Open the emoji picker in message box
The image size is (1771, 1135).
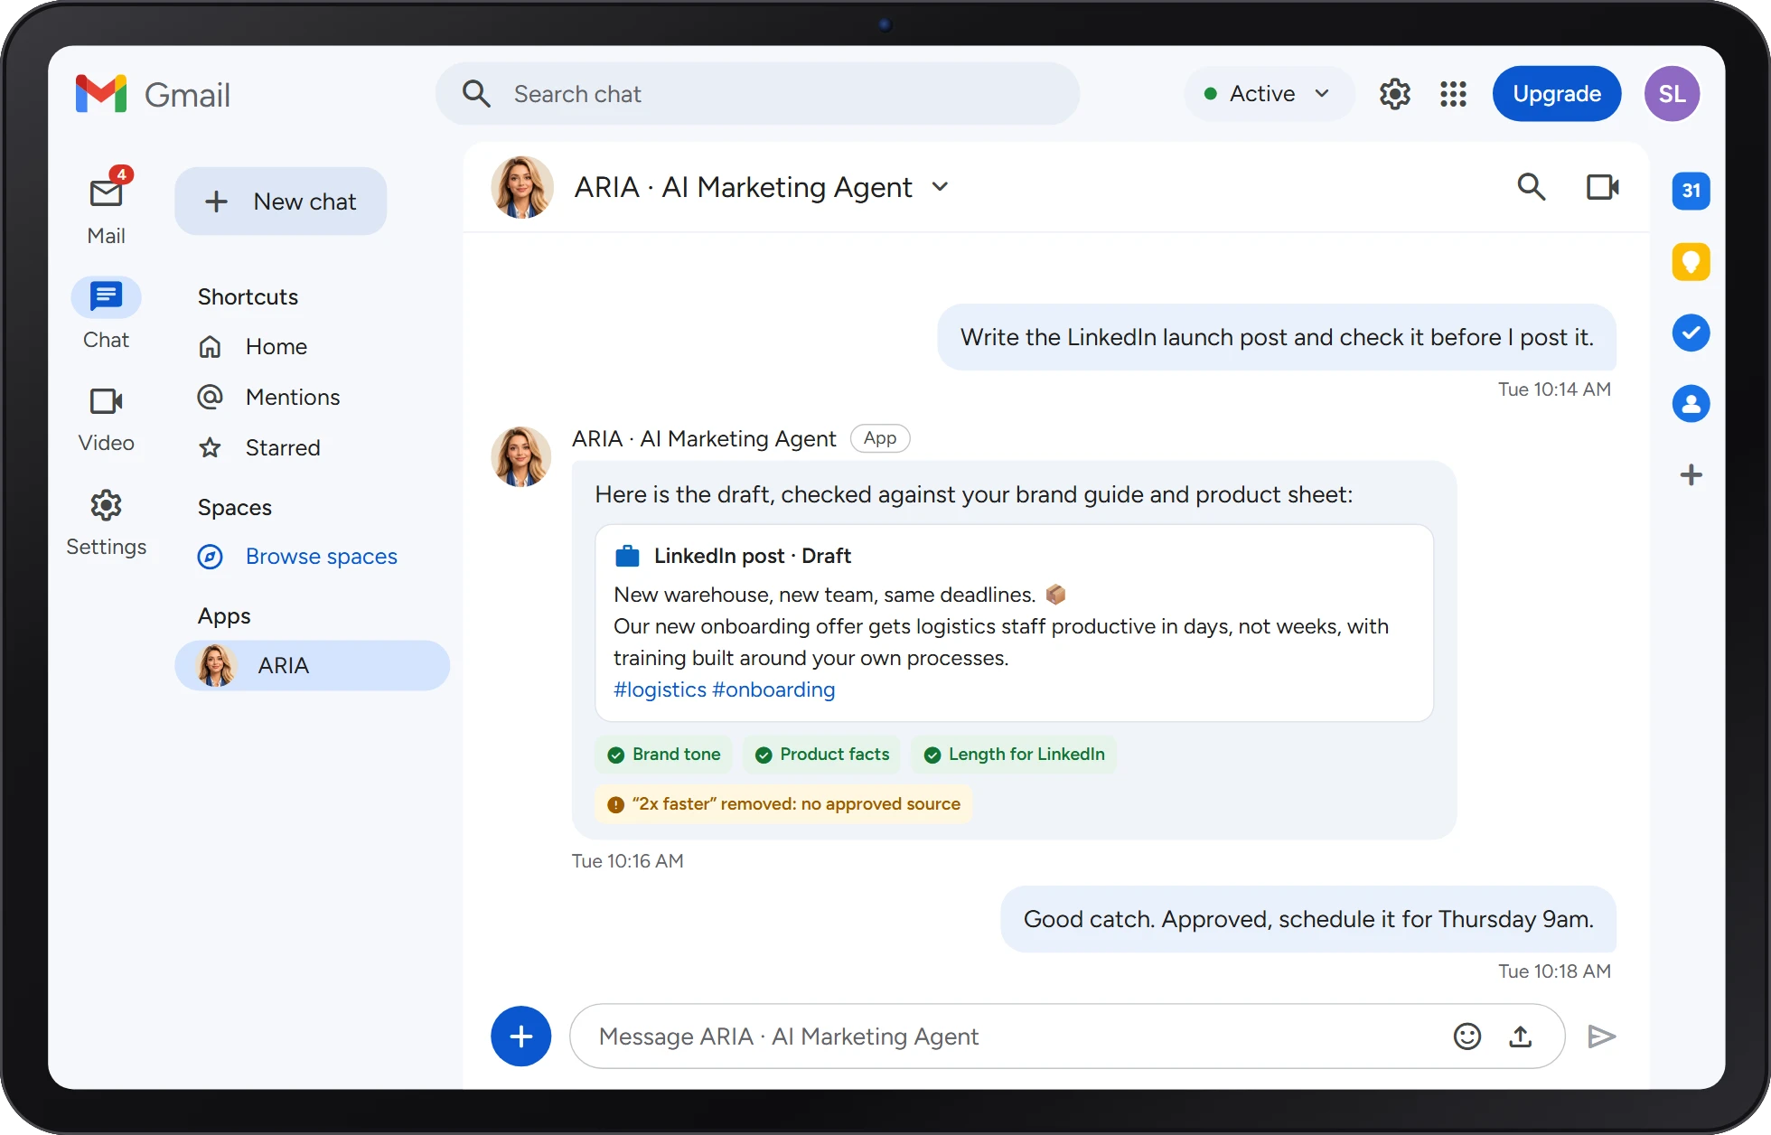(1467, 1037)
